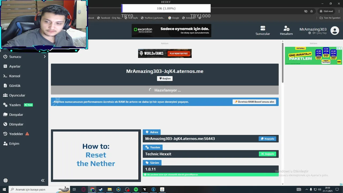Open the Google bookmark

[174, 18]
